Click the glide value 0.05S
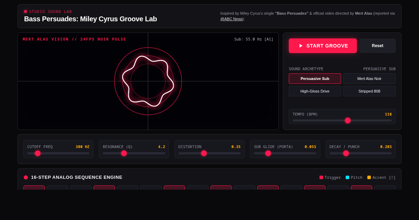This screenshot has width=419, height=220. [x=310, y=147]
